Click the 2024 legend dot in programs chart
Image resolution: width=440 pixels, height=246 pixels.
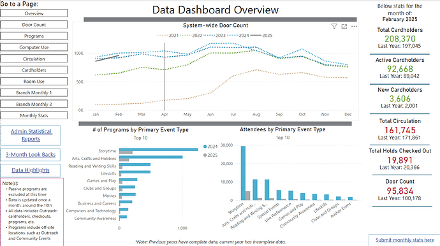point(205,147)
